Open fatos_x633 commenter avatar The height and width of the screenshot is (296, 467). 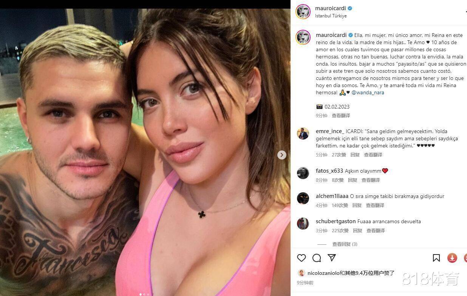point(303,173)
